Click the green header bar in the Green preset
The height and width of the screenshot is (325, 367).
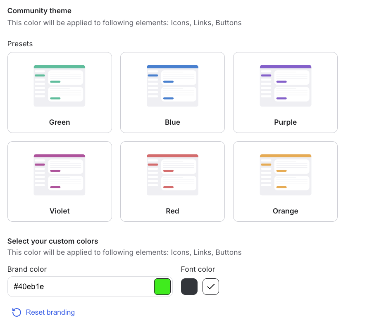pyautogui.click(x=60, y=66)
